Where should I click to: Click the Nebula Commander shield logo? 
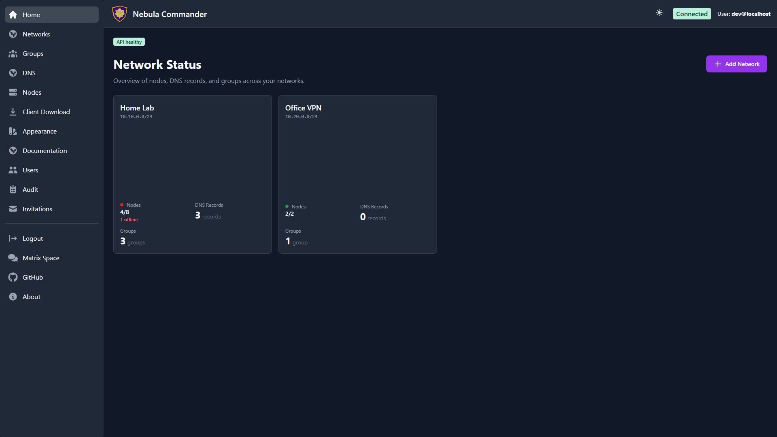(120, 14)
